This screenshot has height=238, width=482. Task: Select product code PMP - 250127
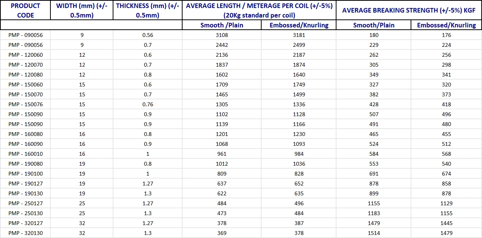click(x=26, y=203)
